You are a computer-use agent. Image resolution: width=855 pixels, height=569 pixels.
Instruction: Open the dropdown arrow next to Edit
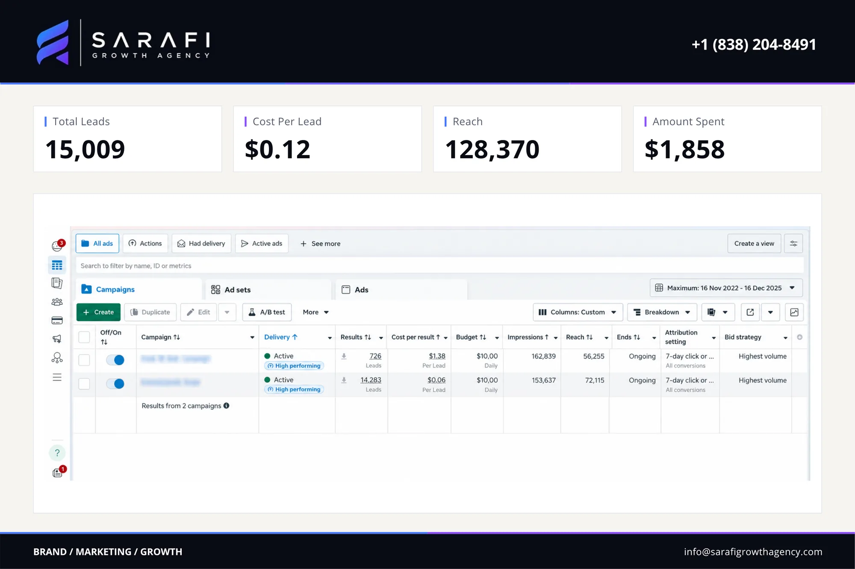pos(227,312)
